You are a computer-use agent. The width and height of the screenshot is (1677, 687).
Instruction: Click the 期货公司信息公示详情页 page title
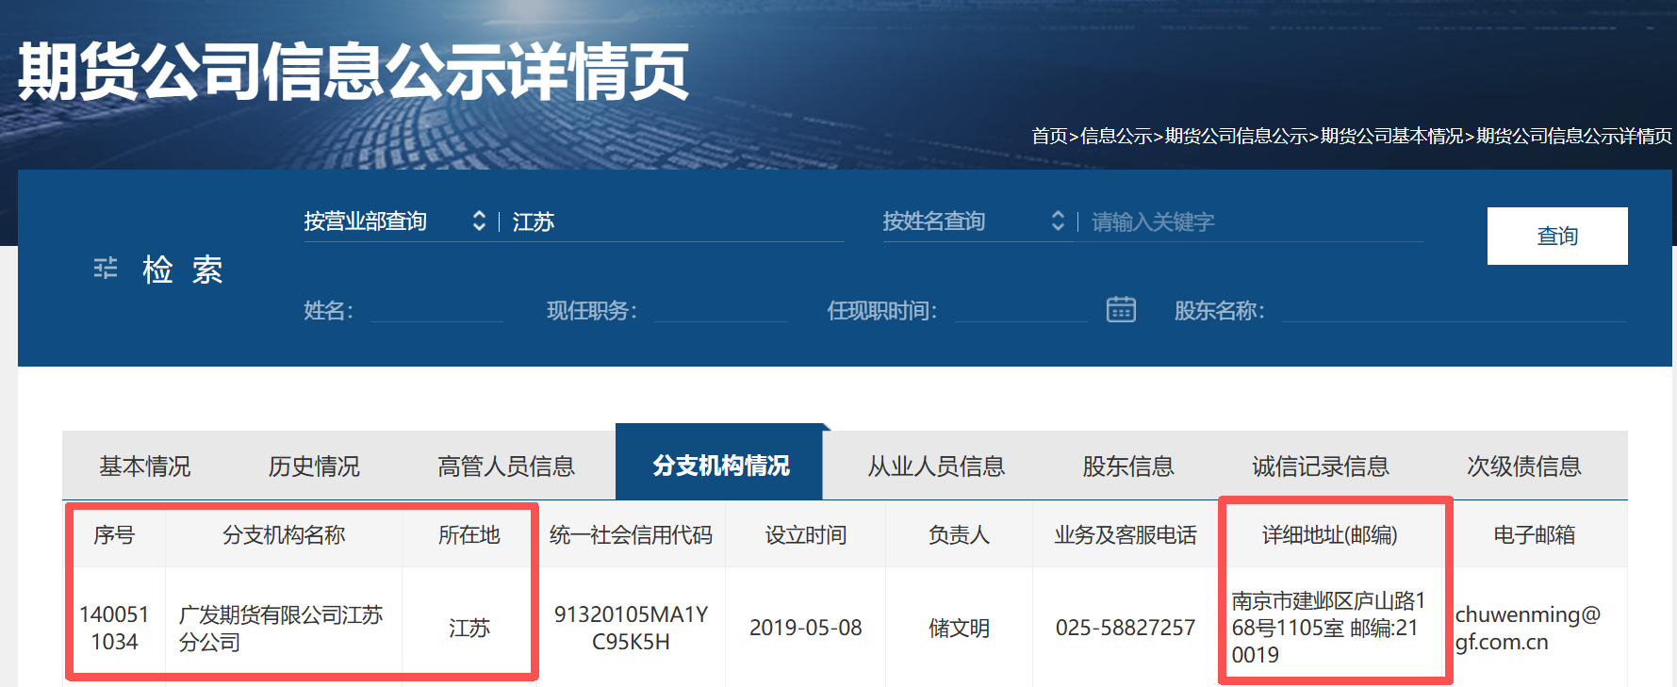353,72
